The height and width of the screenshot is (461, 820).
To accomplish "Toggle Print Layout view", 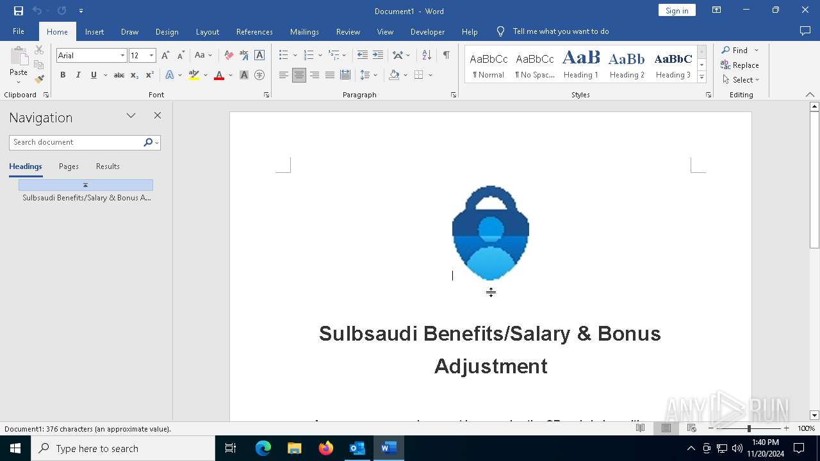I will (x=666, y=428).
